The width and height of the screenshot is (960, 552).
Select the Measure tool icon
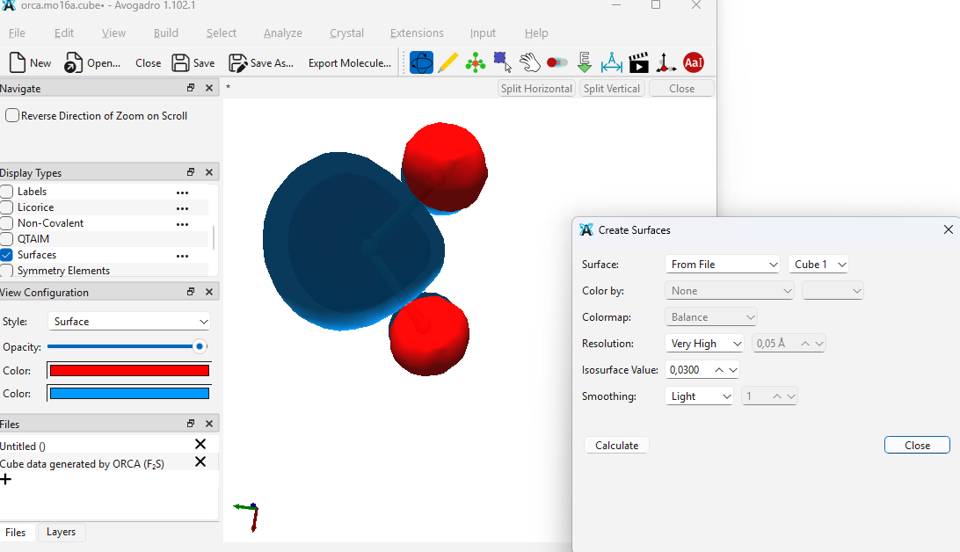coord(611,62)
